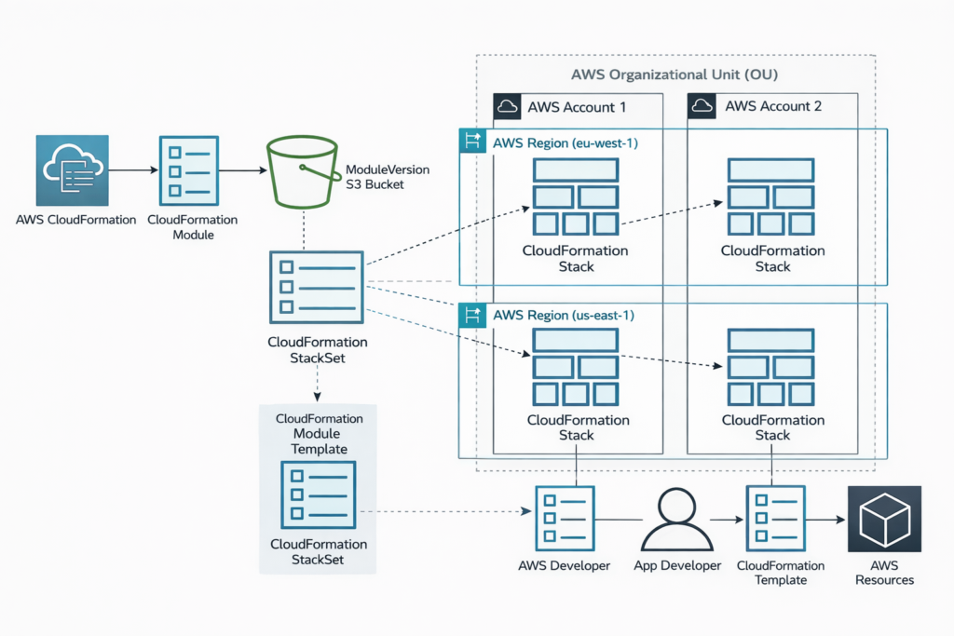Open the AWS Resources cube icon

[883, 520]
